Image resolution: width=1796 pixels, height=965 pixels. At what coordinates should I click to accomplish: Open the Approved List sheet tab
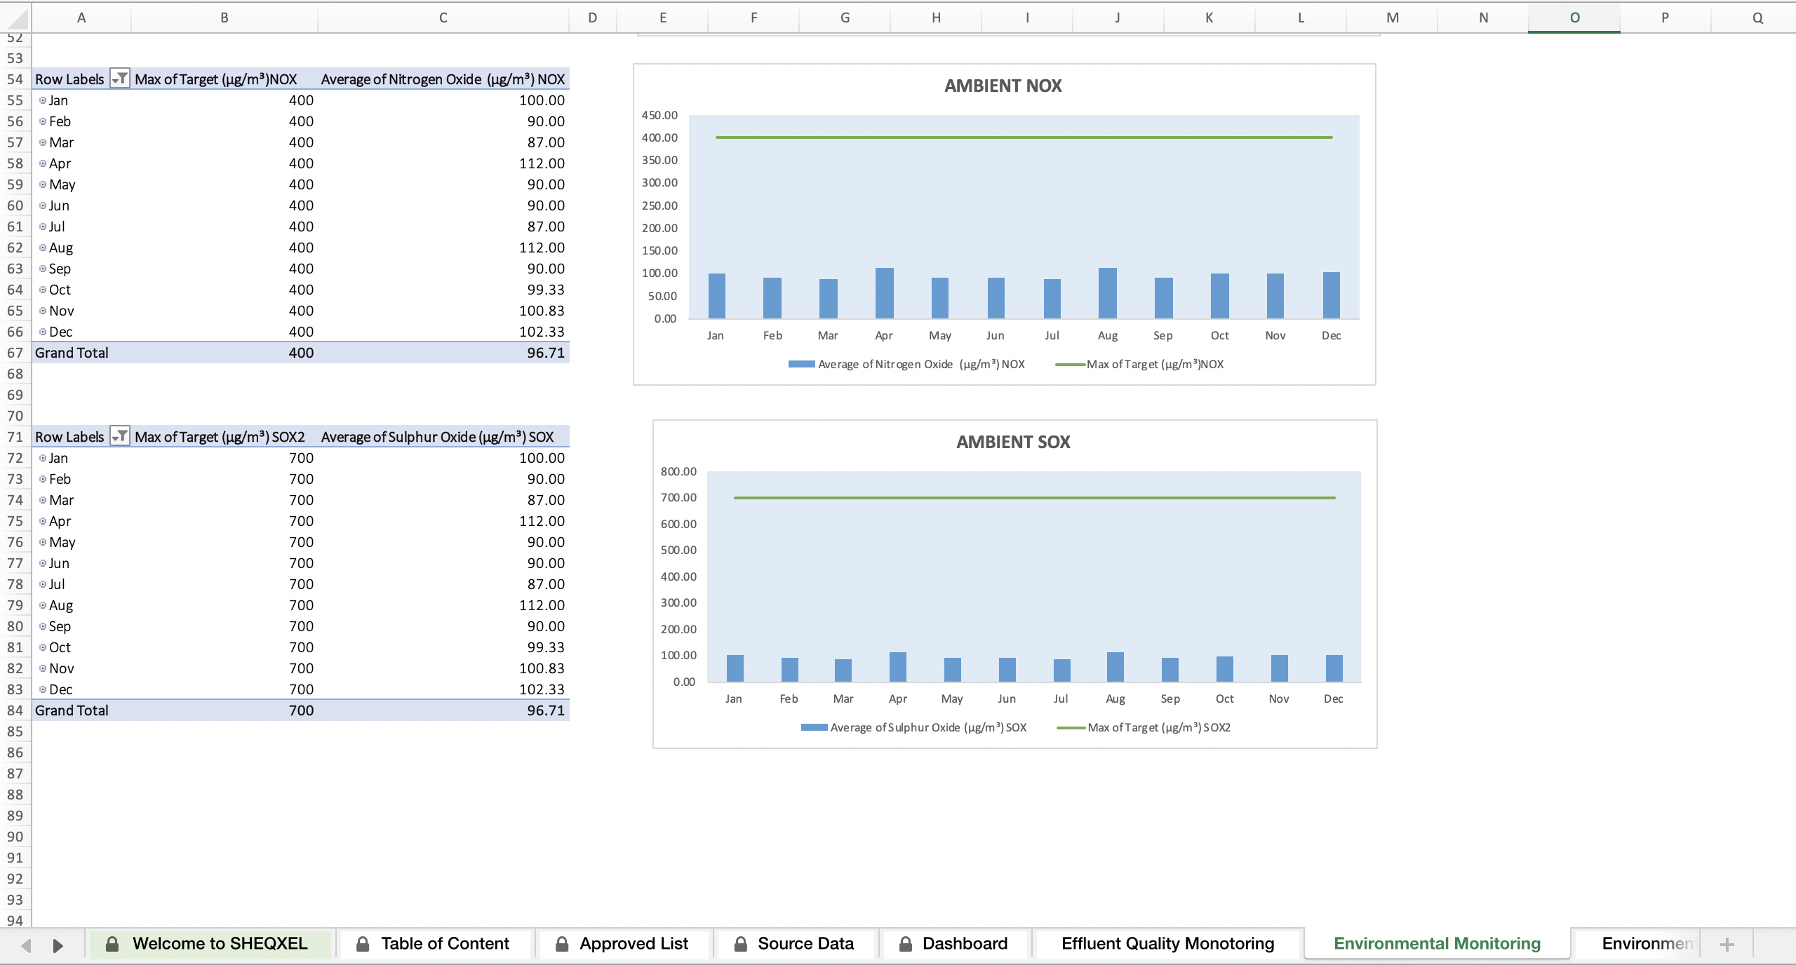tap(624, 944)
